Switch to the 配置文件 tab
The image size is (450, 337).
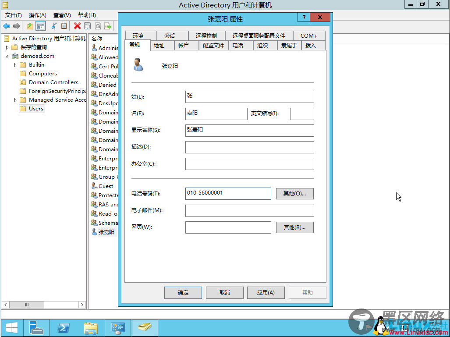pos(213,45)
